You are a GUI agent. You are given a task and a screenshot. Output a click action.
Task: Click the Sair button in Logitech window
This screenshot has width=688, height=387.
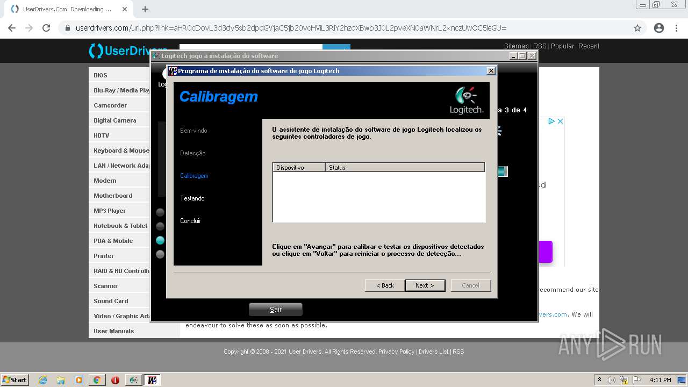point(276,309)
